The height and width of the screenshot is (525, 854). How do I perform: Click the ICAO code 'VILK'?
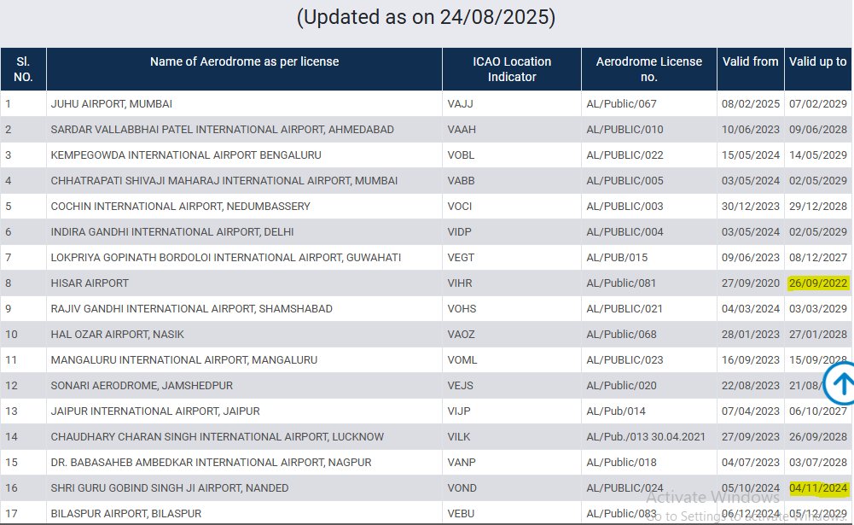coord(459,437)
